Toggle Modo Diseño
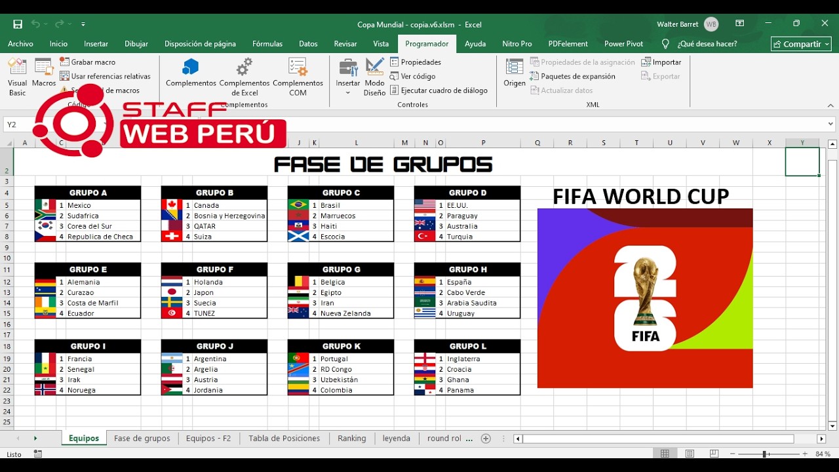Viewport: 839px width, 472px height. click(x=374, y=77)
